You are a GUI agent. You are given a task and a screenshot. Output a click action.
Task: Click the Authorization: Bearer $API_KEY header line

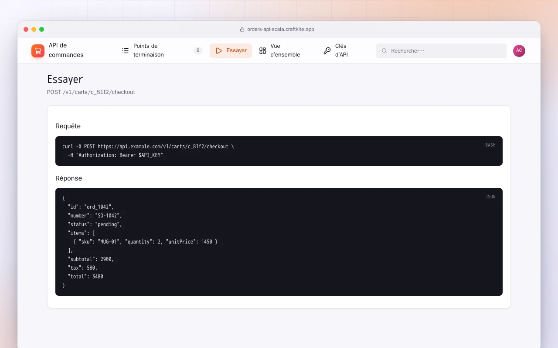pyautogui.click(x=115, y=155)
